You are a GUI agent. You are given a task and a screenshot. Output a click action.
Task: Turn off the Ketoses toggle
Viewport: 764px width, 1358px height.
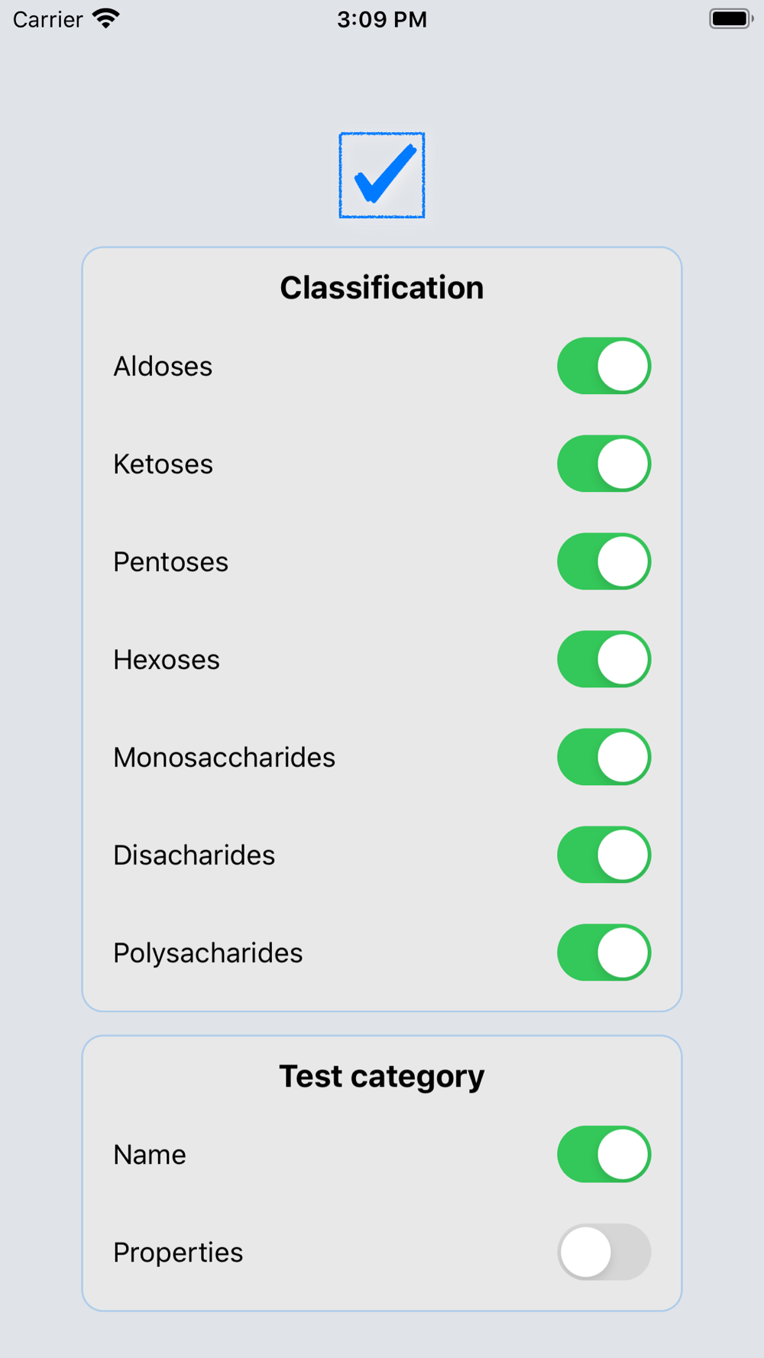tap(604, 464)
